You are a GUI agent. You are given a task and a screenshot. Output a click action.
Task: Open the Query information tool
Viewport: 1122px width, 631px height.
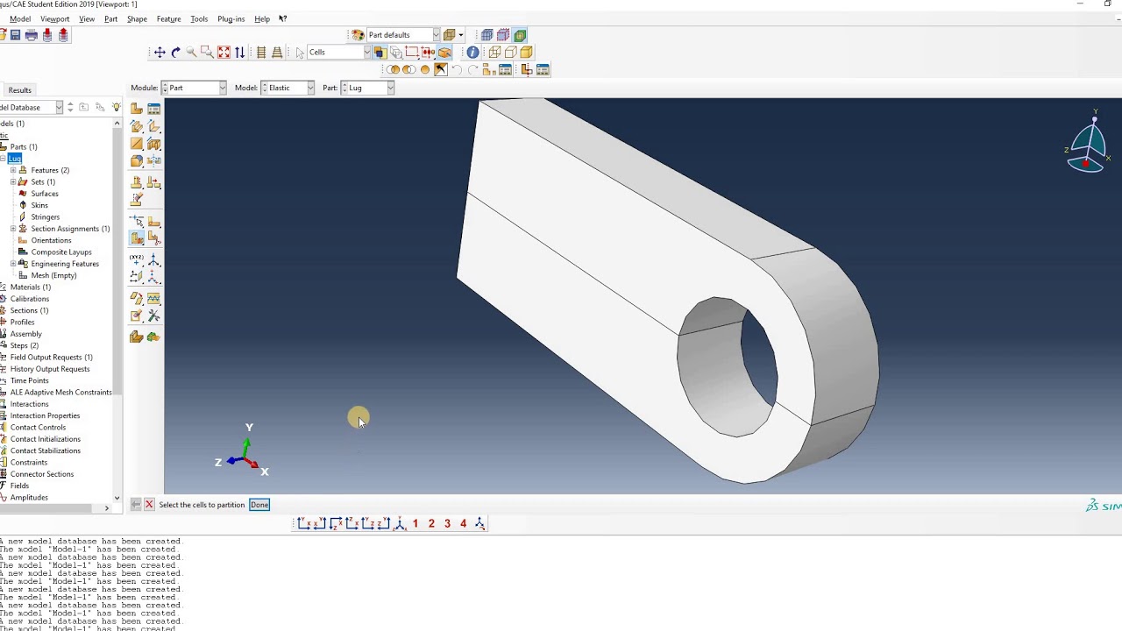pyautogui.click(x=472, y=53)
